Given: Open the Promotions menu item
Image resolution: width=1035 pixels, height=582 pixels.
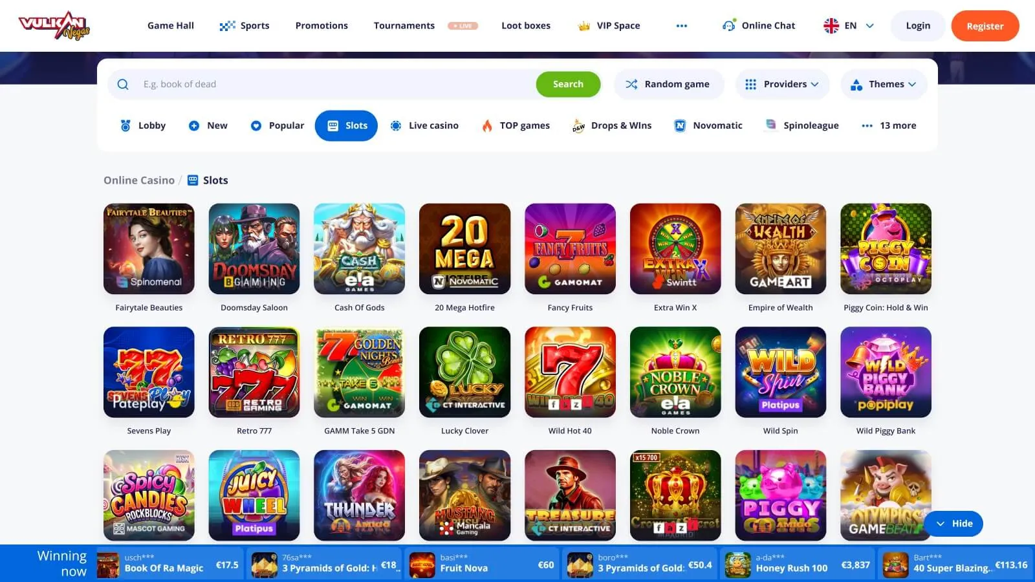Looking at the screenshot, I should click(321, 26).
